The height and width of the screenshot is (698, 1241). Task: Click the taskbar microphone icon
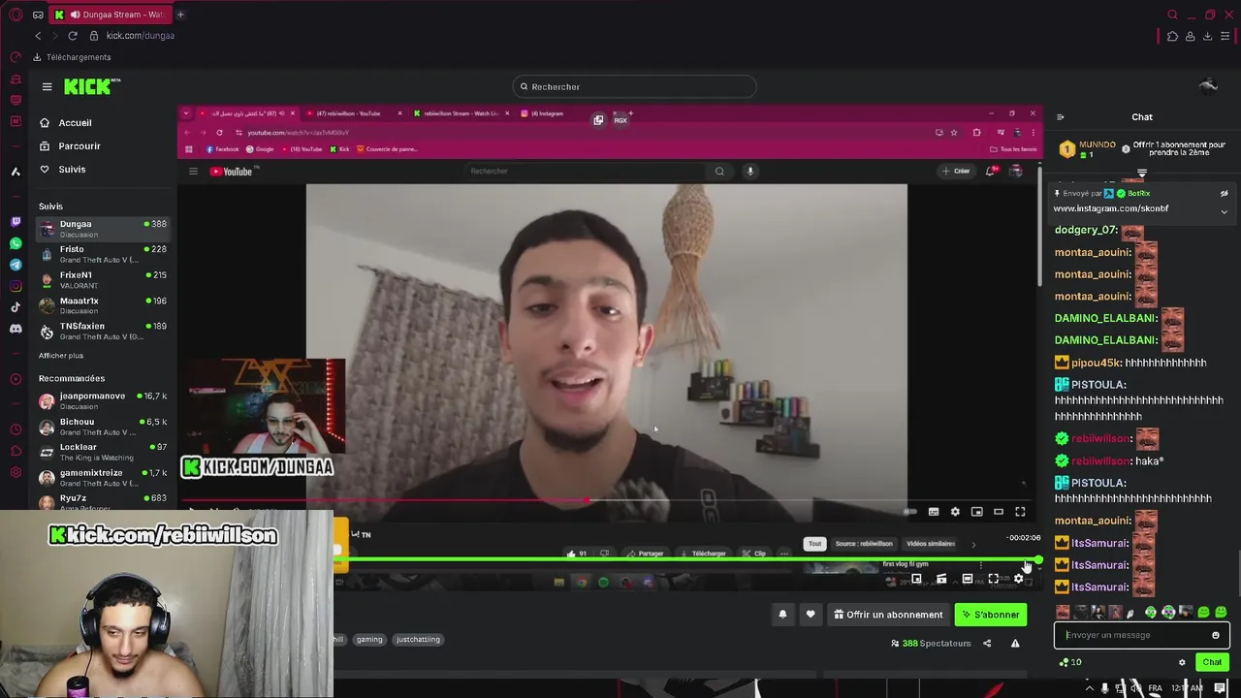[x=1104, y=687]
